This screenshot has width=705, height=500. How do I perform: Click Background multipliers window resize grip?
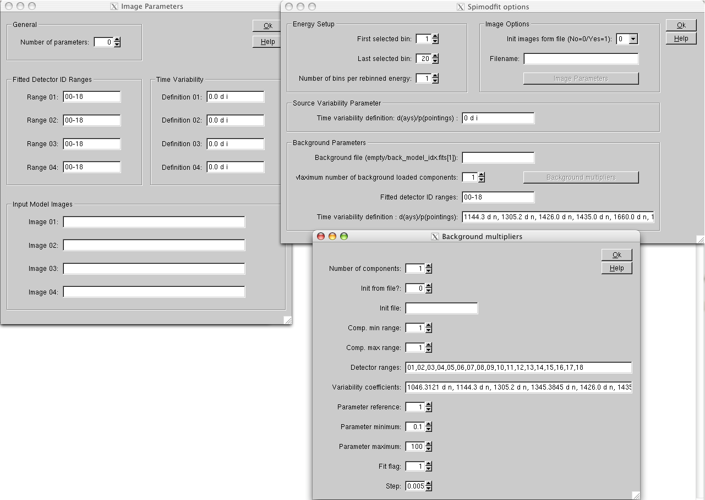tap(636, 495)
